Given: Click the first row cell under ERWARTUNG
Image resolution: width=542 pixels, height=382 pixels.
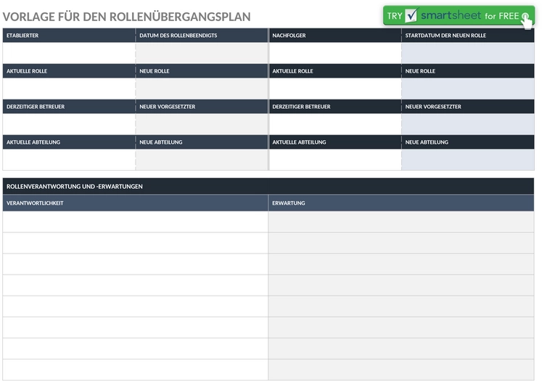Looking at the screenshot, I should pos(401,222).
